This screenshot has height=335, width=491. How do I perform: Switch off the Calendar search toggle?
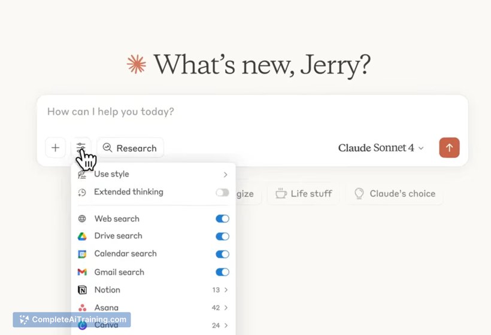[x=222, y=254]
